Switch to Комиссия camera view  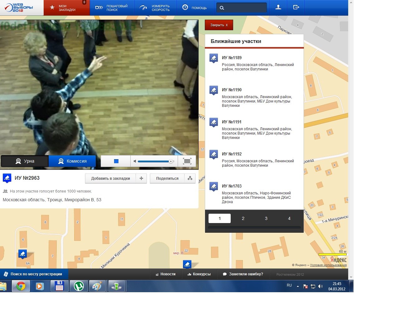coord(72,161)
